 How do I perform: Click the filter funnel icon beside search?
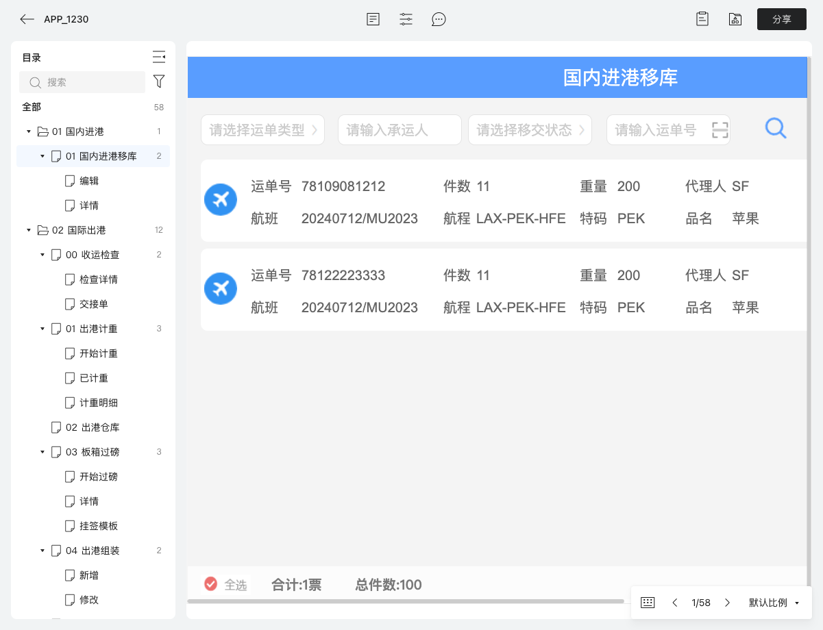pyautogui.click(x=159, y=81)
